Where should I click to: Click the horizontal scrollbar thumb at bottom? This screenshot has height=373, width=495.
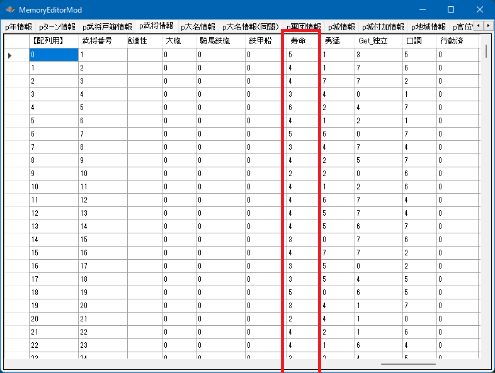coord(407,364)
